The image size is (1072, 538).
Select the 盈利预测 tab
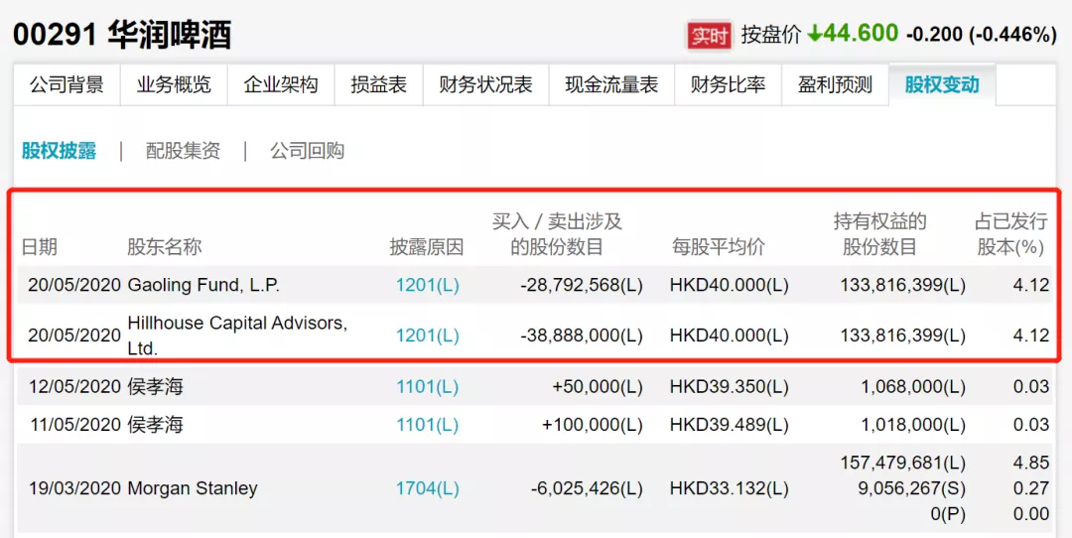tap(836, 84)
